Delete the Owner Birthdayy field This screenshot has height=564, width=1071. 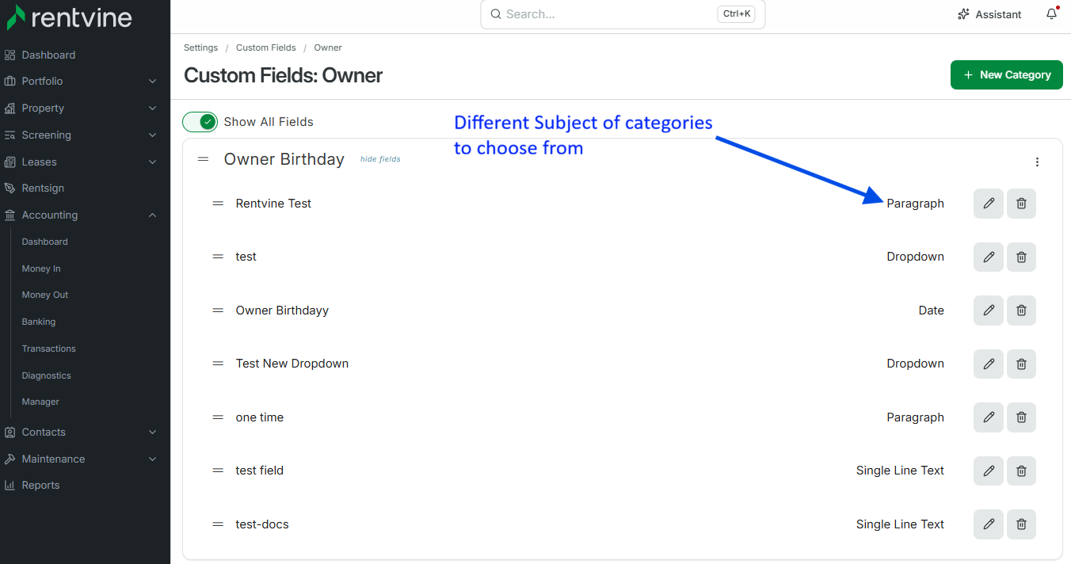(1021, 311)
